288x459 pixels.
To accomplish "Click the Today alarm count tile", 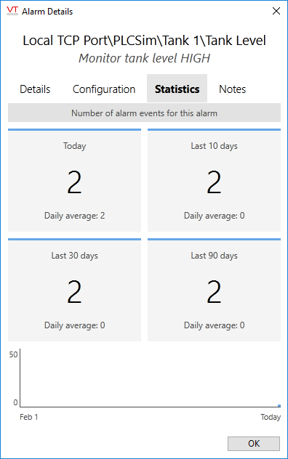I will 74,180.
